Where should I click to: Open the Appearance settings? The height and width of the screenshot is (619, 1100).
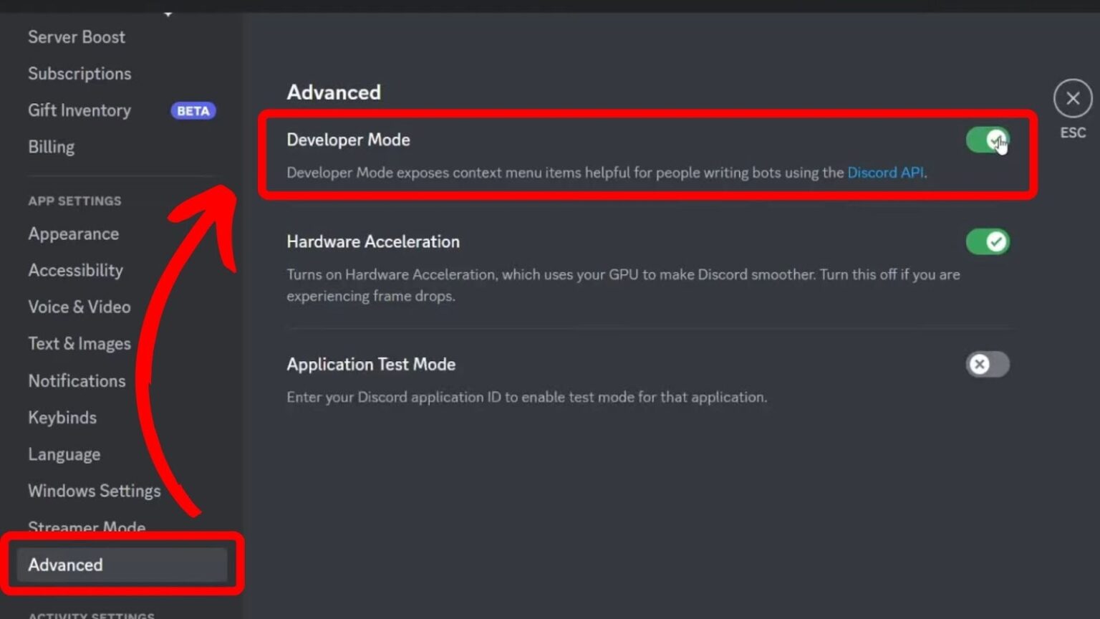[x=73, y=234]
